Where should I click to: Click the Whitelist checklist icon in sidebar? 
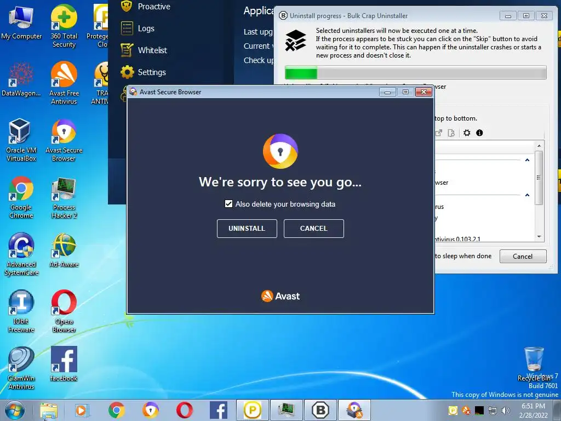click(127, 50)
